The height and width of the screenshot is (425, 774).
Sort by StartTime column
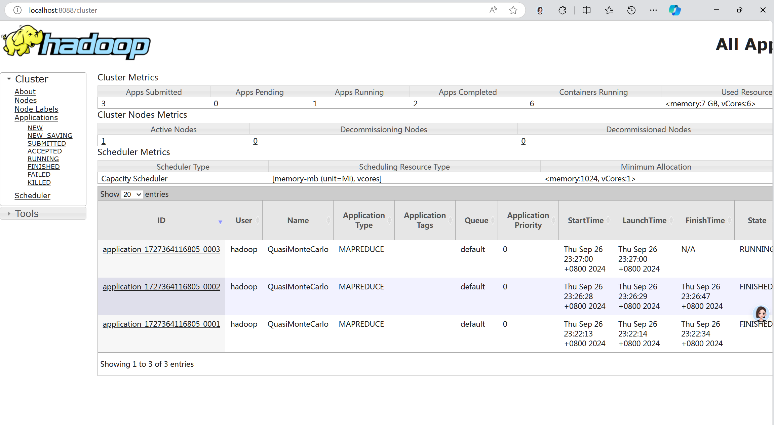tap(586, 220)
